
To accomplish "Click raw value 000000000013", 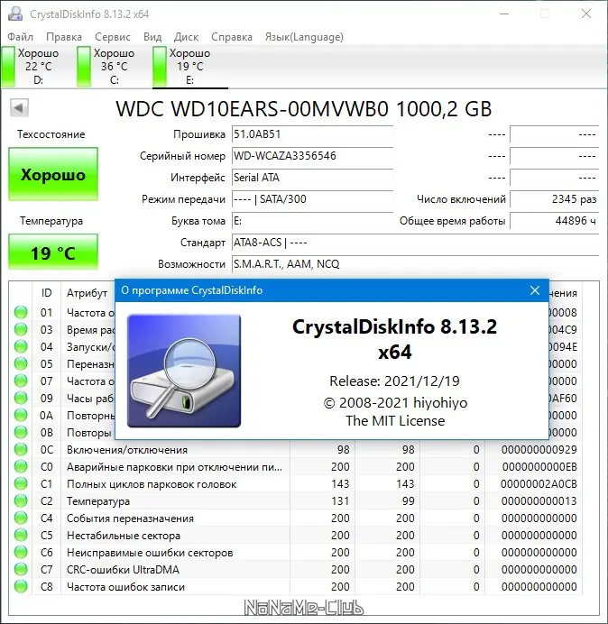I will 539,501.
